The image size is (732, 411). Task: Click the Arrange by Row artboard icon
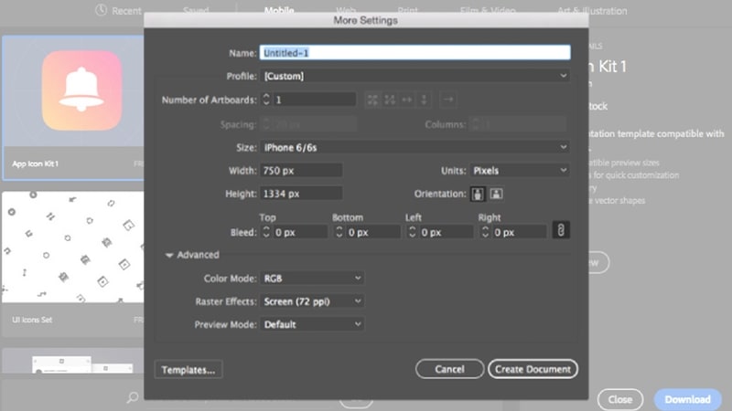[x=407, y=100]
